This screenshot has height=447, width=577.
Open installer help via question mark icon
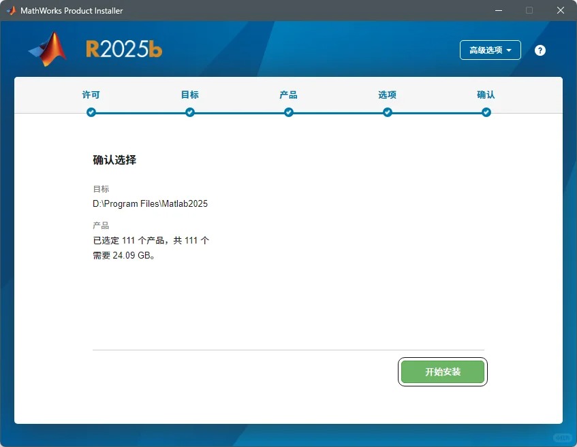tap(540, 50)
